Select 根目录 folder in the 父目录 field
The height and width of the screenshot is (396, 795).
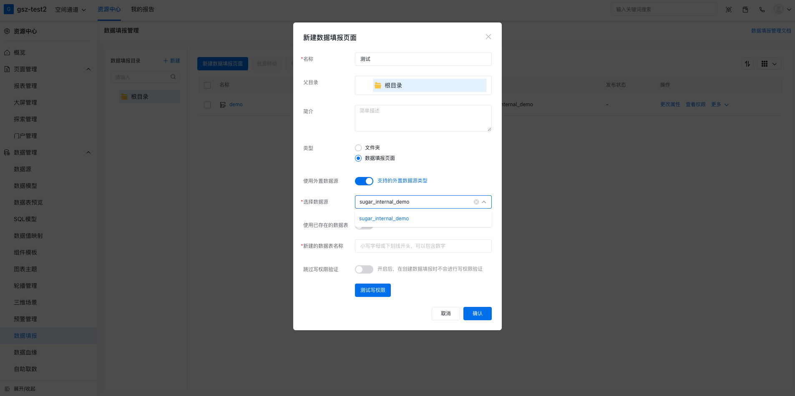[x=429, y=85]
